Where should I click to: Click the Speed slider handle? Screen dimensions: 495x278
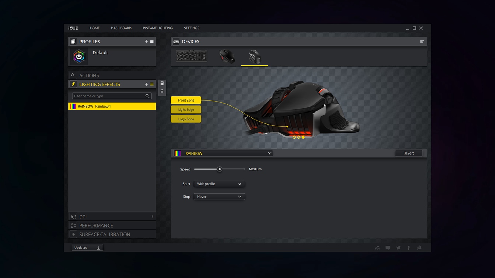(220, 169)
